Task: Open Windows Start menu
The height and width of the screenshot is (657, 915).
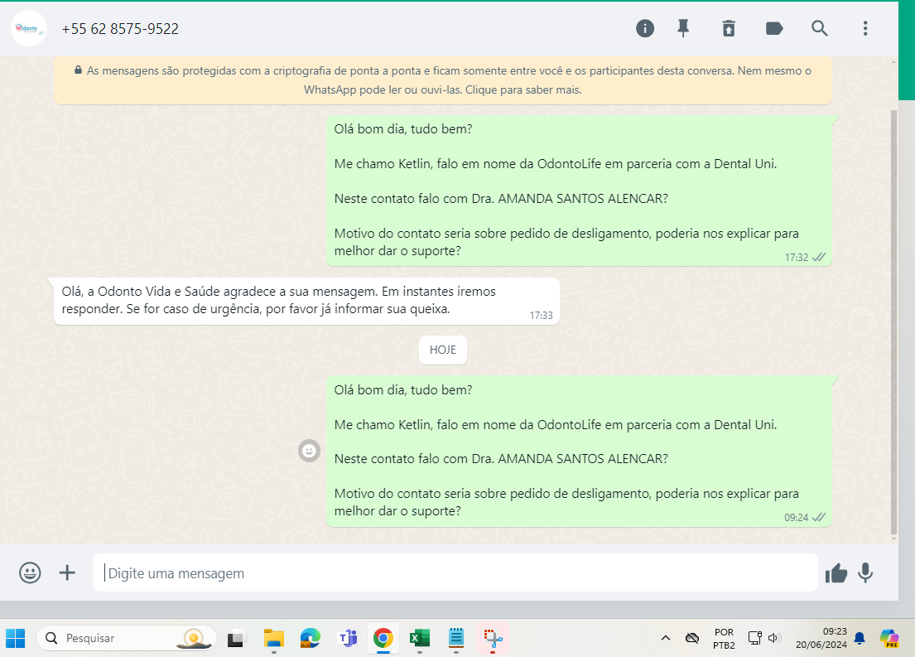Action: pos(15,638)
